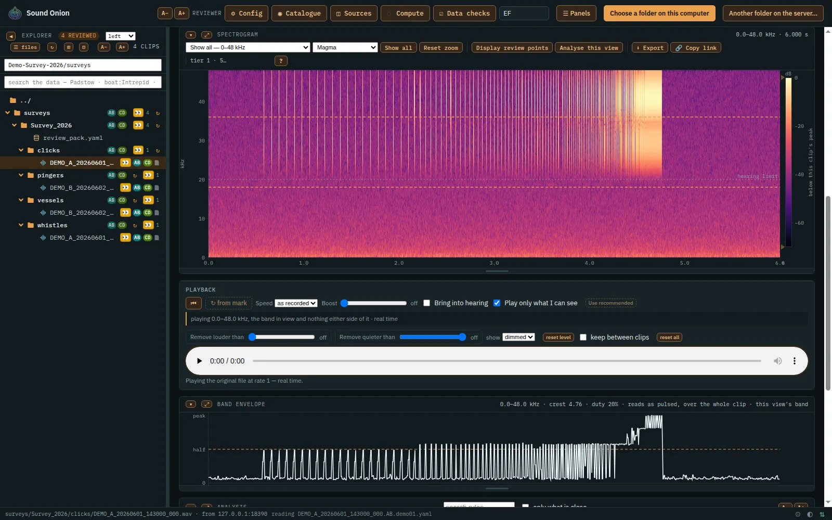Click Choose a folder on this computer
The image size is (832, 520).
pos(659,14)
